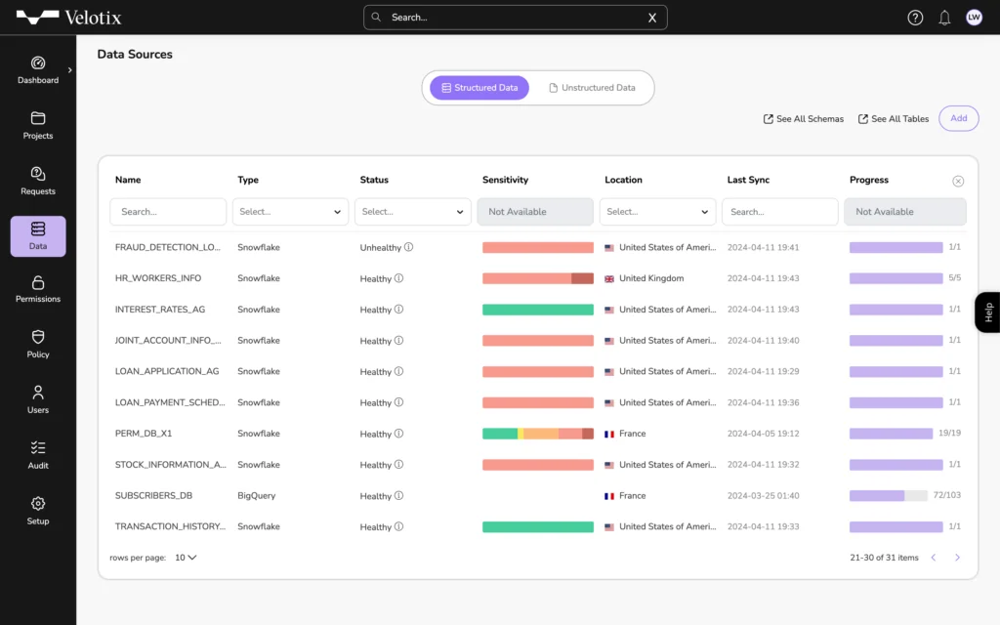1000x625 pixels.
Task: Open the Type filter dropdown
Action: 290,212
